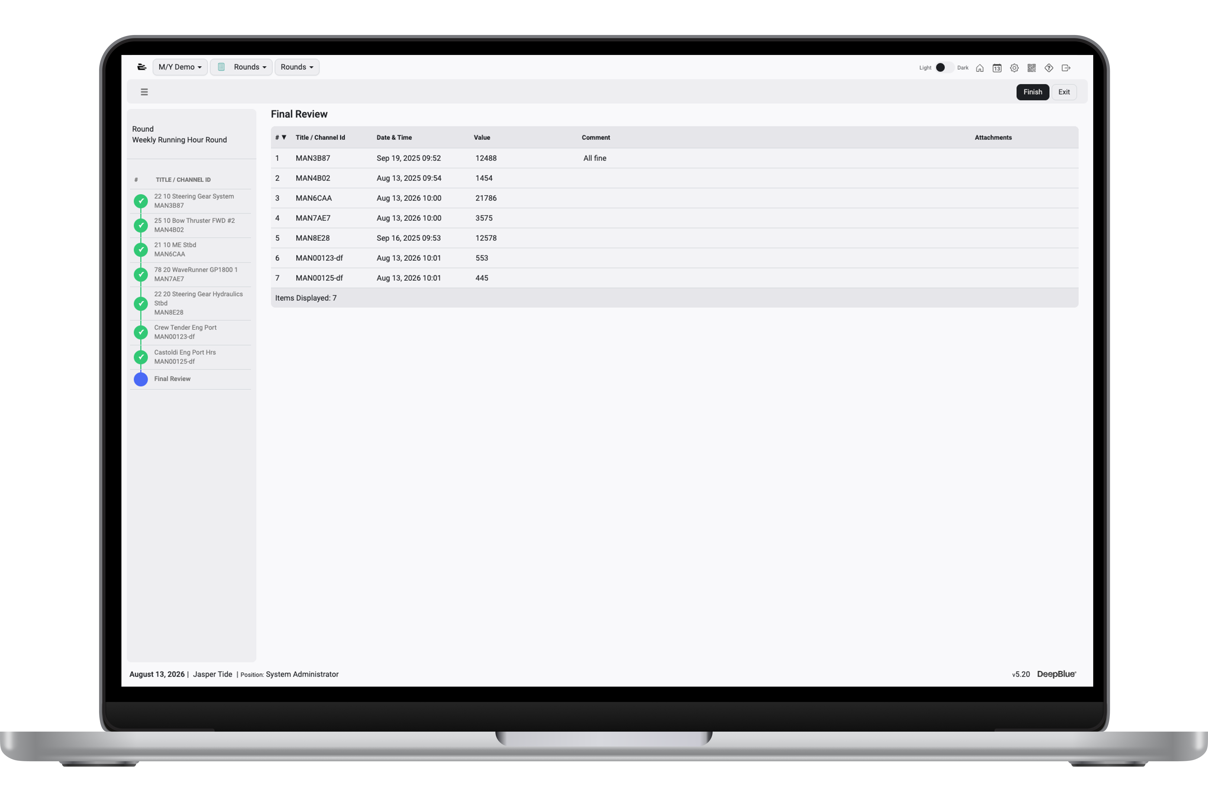This screenshot has height=802, width=1208.
Task: Click the Finish button
Action: point(1033,92)
